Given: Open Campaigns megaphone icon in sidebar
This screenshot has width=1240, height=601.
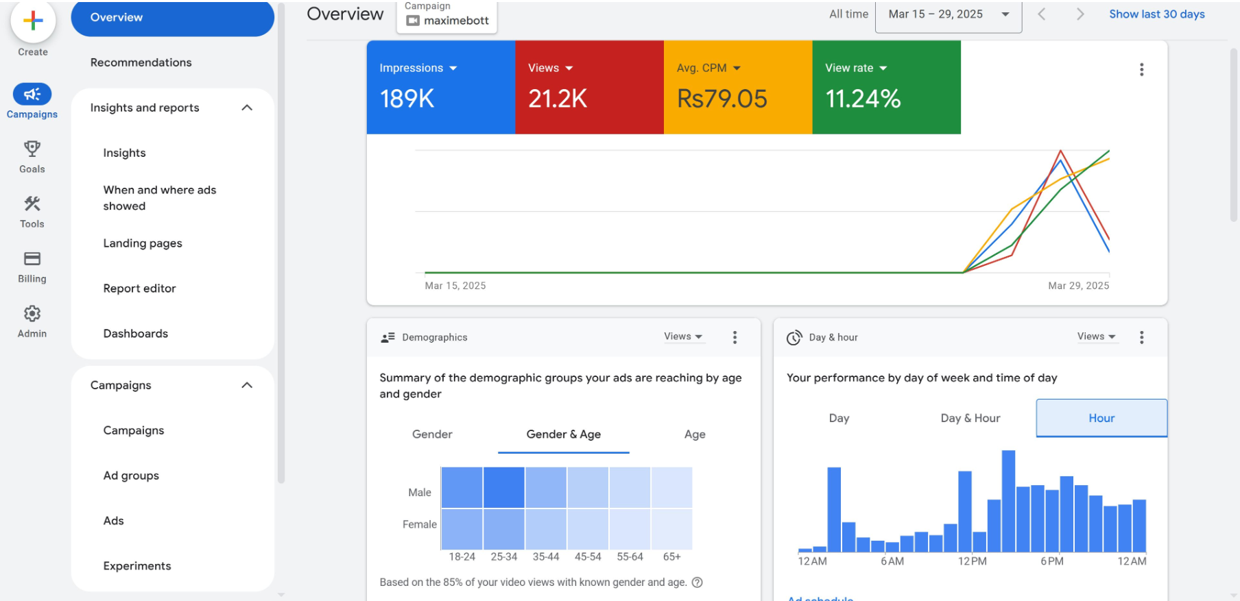Looking at the screenshot, I should tap(32, 95).
